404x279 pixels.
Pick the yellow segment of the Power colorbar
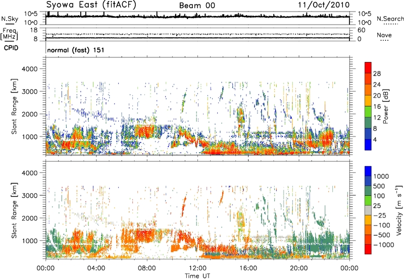pos(368,101)
